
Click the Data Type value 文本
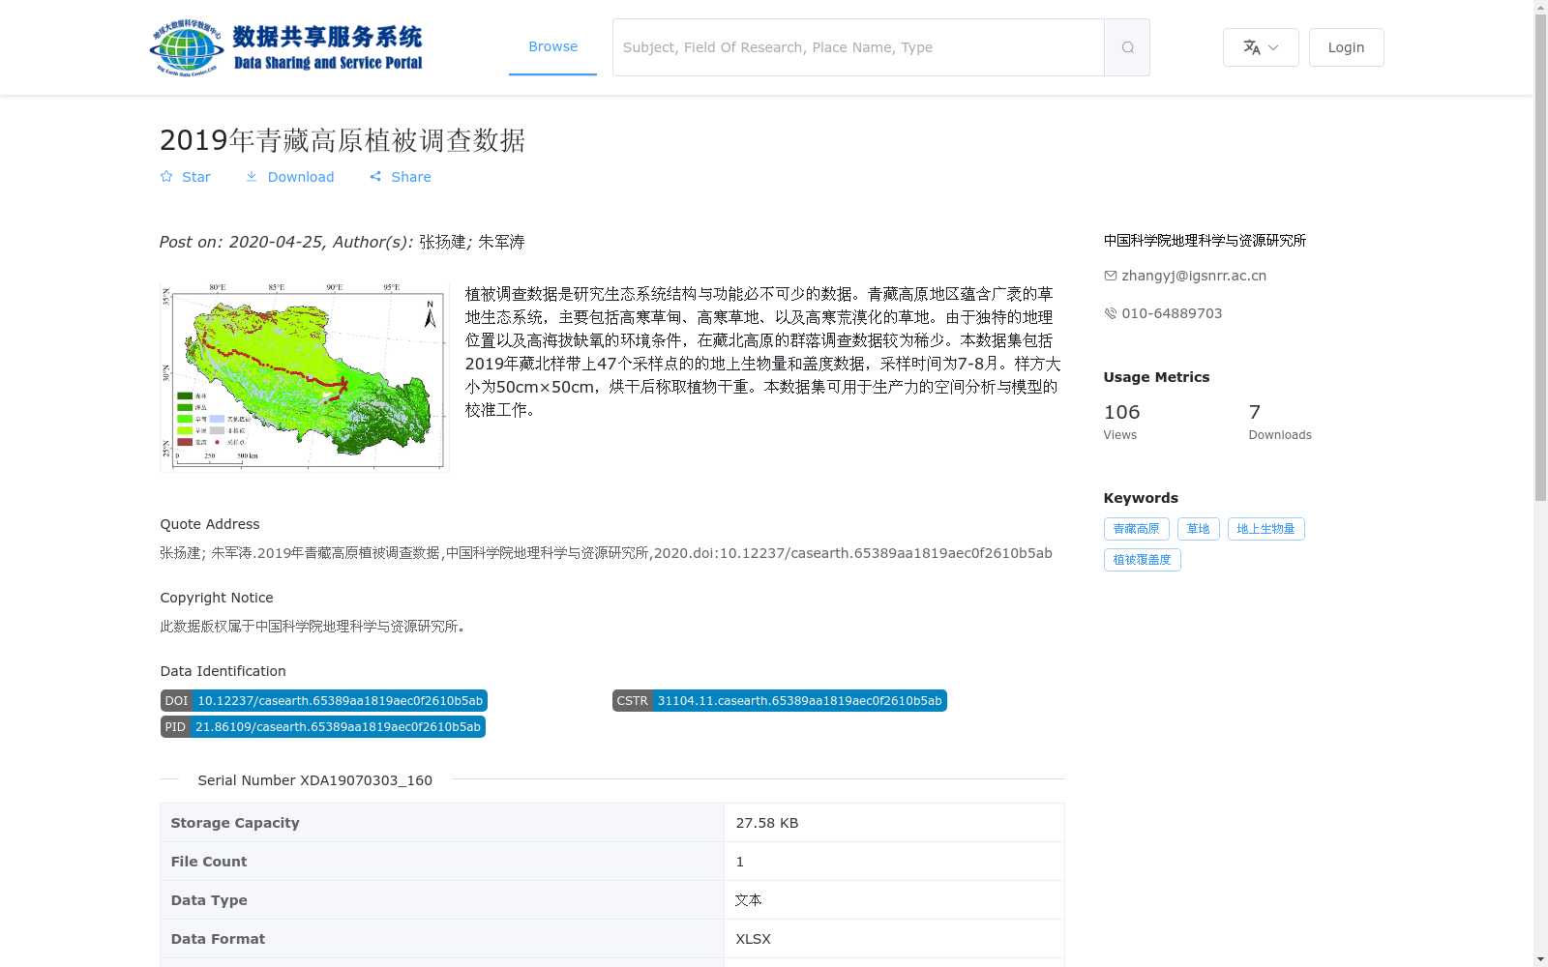point(748,900)
